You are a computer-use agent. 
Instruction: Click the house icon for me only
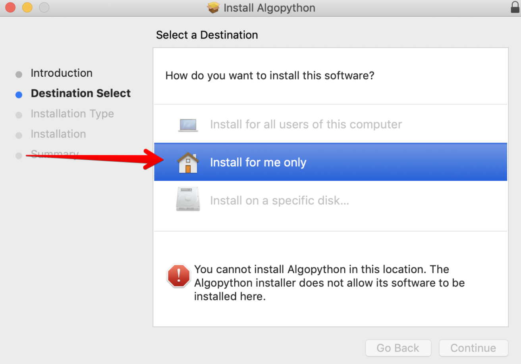pos(187,163)
